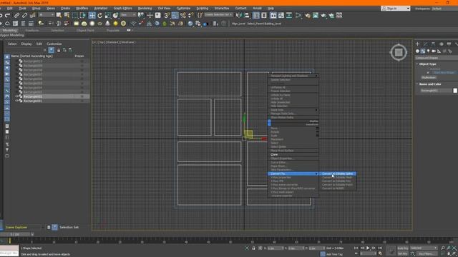Click the Rectangular Selection Region icon
This screenshot has width=458, height=257.
pyautogui.click(x=75, y=15)
